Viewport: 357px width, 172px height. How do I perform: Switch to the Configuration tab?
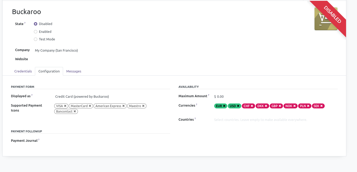pos(49,71)
